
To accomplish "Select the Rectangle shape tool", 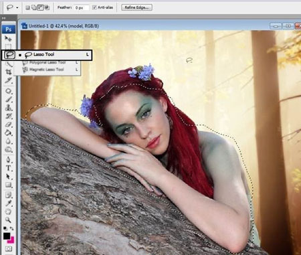I will click(8, 185).
